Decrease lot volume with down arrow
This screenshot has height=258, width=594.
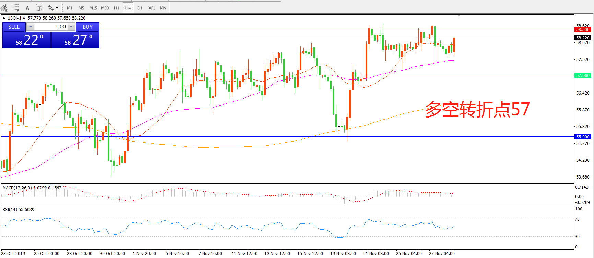point(31,27)
